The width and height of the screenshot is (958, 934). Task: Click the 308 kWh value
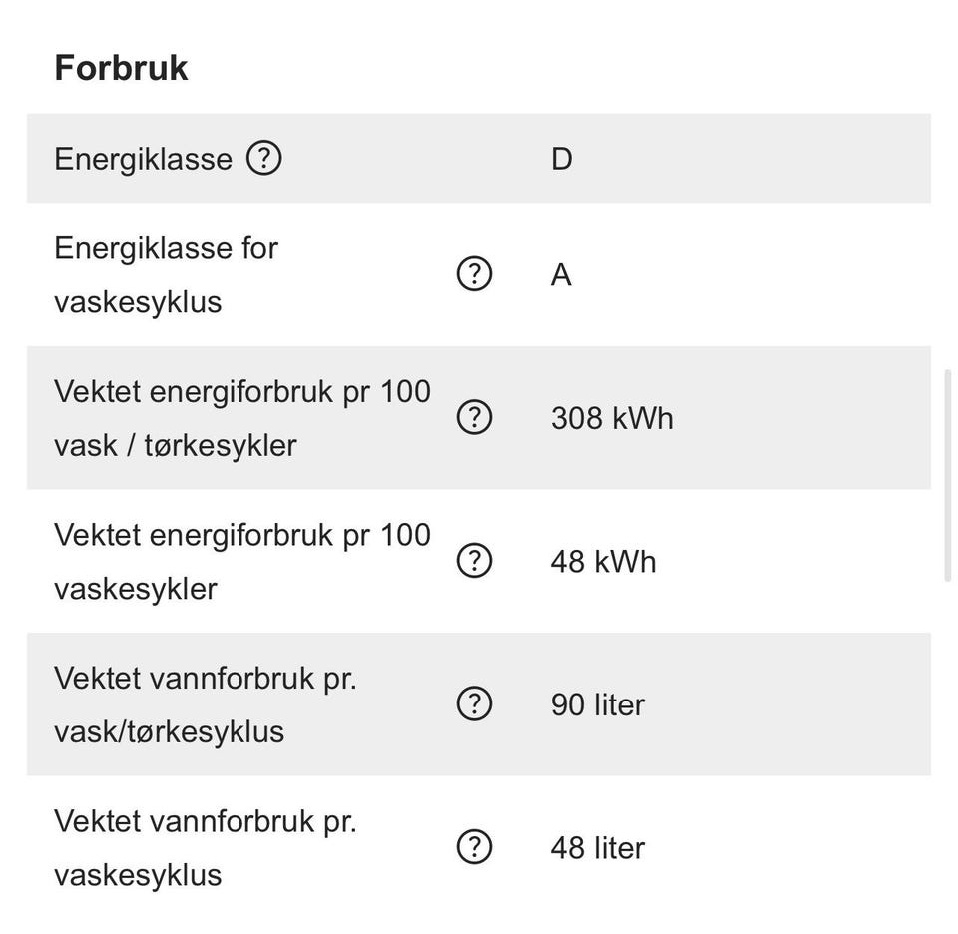[x=611, y=418]
